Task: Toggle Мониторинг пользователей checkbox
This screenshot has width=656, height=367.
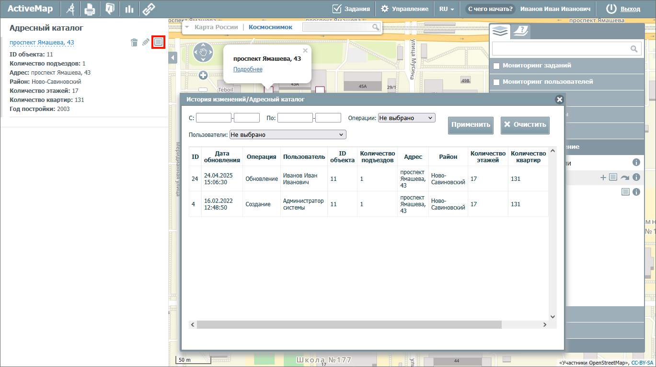Action: point(497,82)
